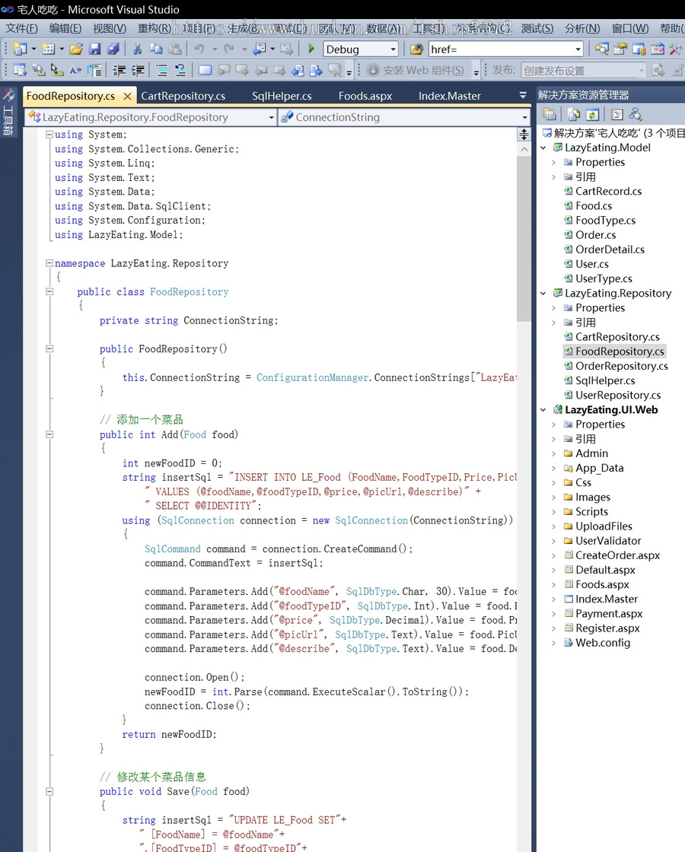Open the href= find combo box dropdown

point(578,49)
